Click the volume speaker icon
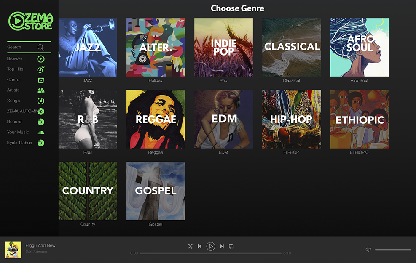 368,250
